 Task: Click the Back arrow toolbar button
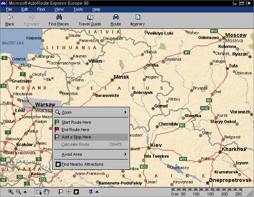10,20
